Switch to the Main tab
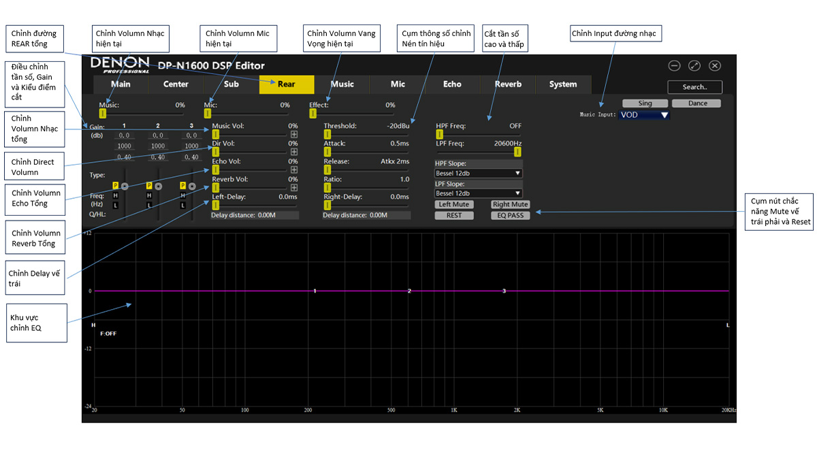Viewport: 817px width, 467px height. pos(121,84)
